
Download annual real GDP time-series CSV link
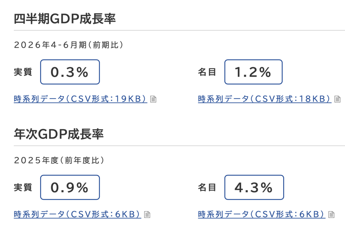(77, 214)
